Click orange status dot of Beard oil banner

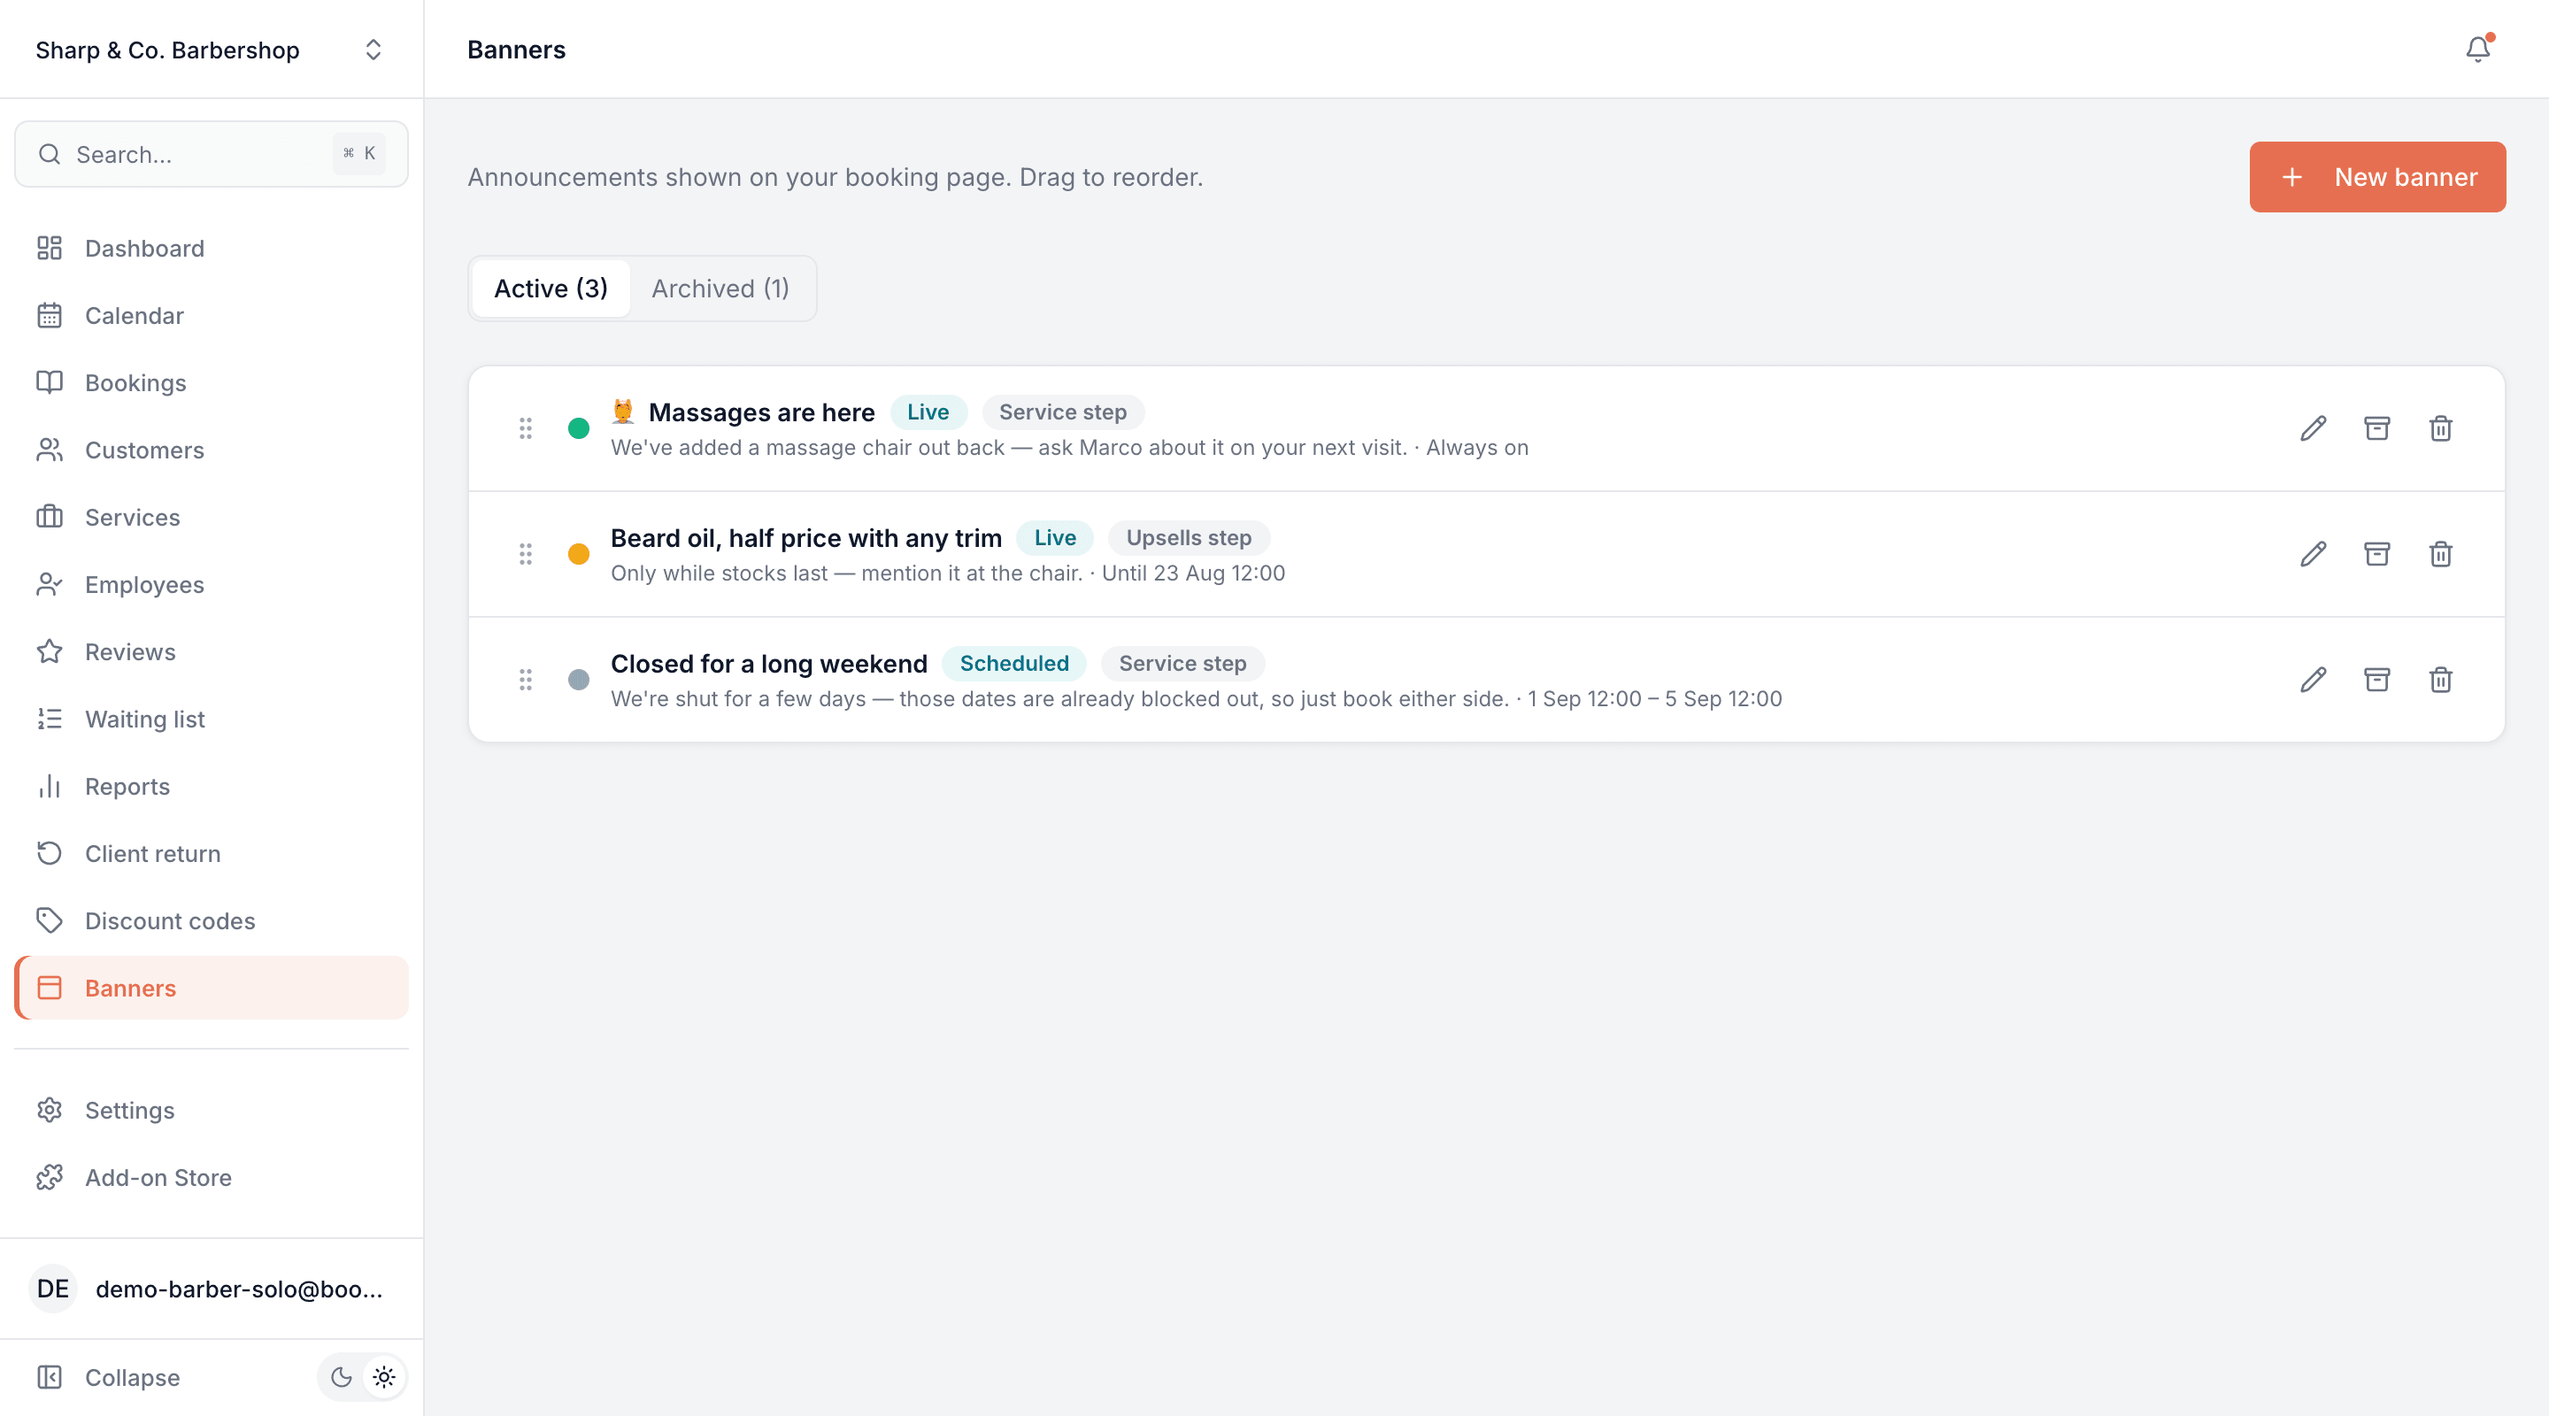click(579, 554)
